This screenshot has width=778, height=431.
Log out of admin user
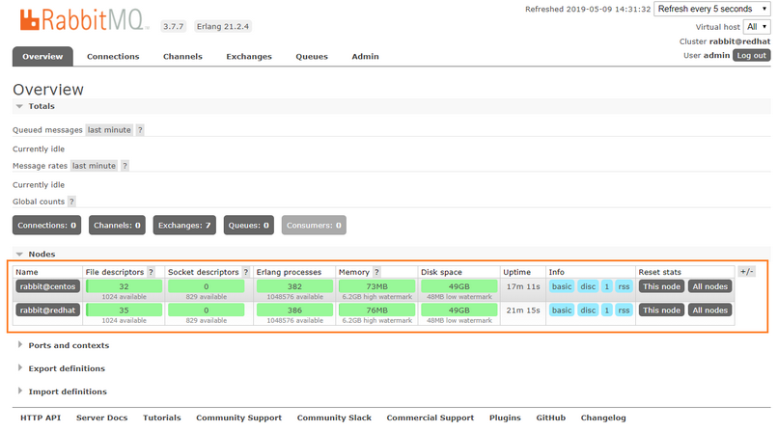751,56
